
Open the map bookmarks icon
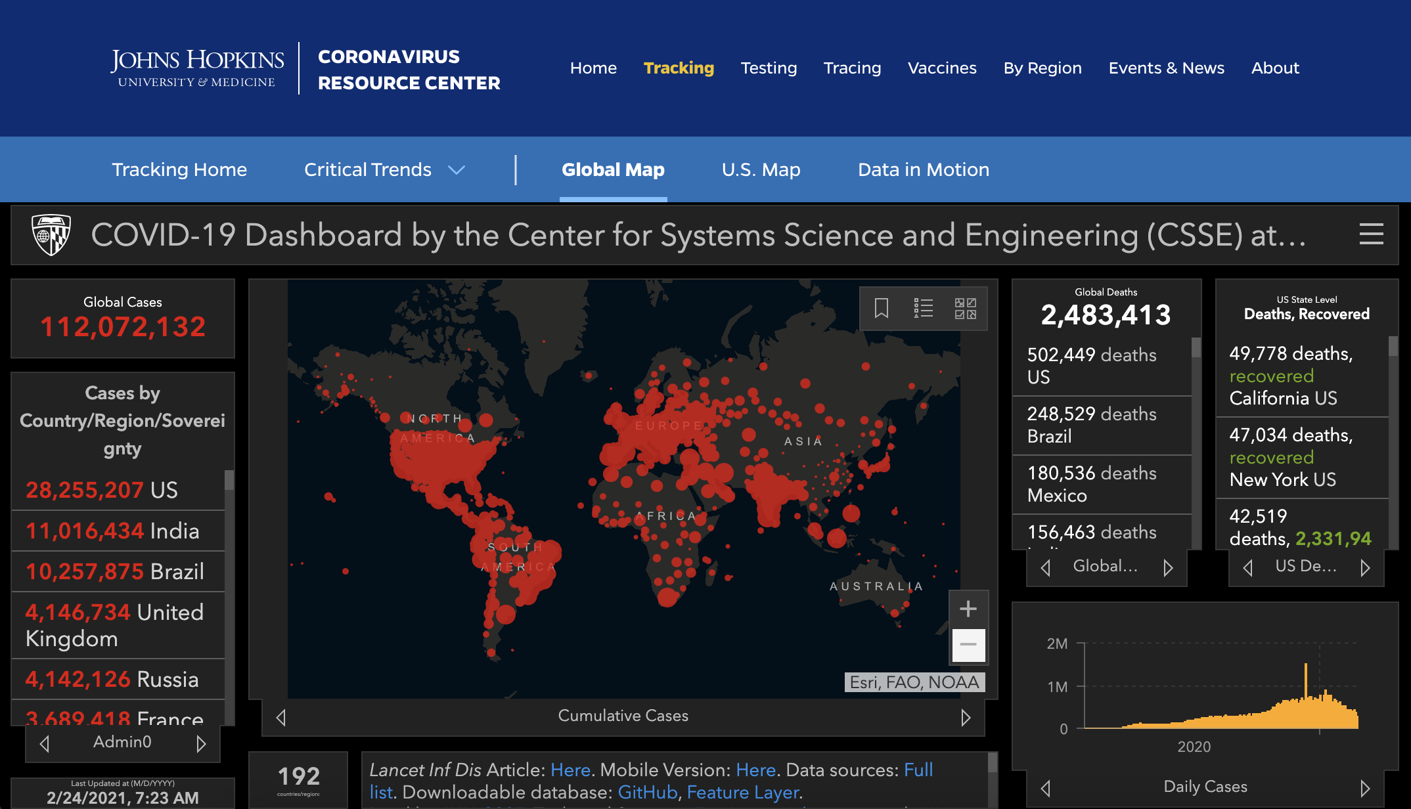coord(881,308)
